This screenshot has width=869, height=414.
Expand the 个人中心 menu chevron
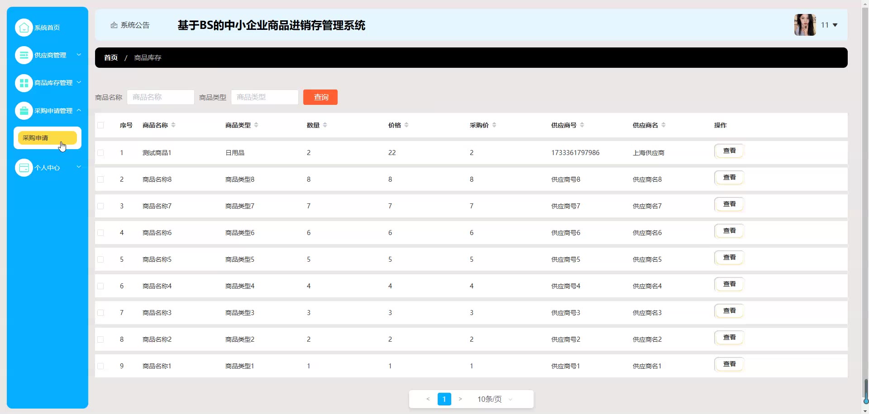[x=79, y=167]
